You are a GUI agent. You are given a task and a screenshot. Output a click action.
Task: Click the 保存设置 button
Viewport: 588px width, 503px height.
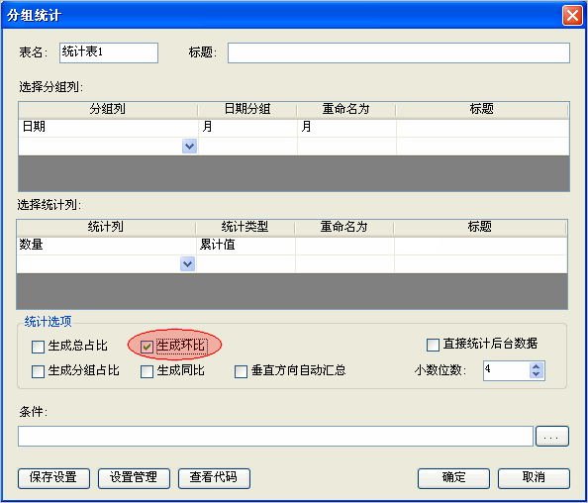(53, 478)
